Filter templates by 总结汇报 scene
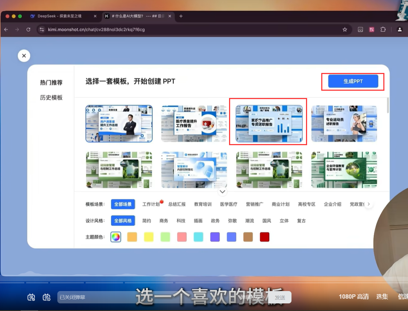Screen dimensions: 408x311 click(x=177, y=204)
